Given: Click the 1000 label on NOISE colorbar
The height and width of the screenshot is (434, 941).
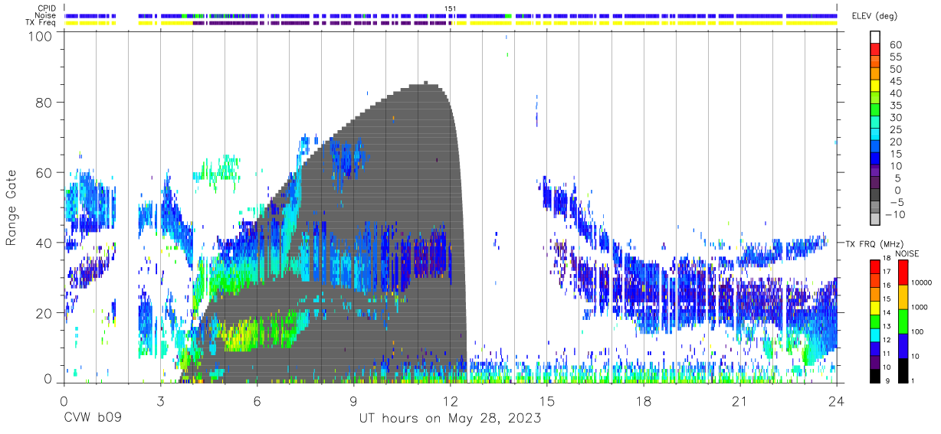Looking at the screenshot, I should tap(919, 306).
